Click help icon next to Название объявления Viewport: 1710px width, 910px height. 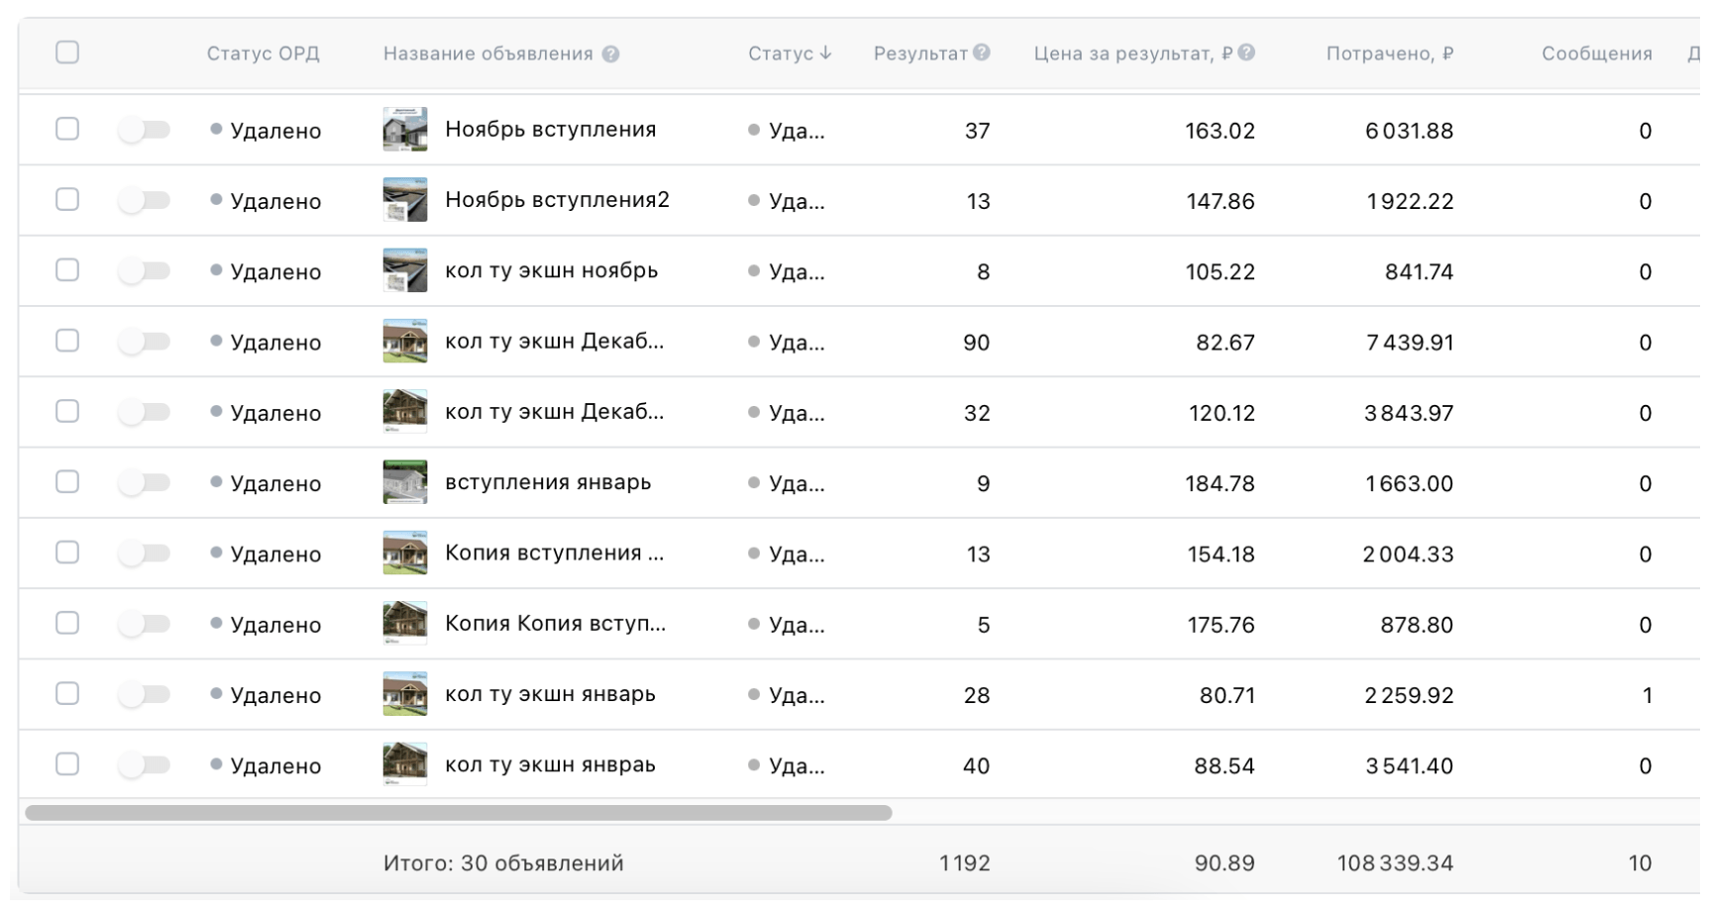[610, 53]
